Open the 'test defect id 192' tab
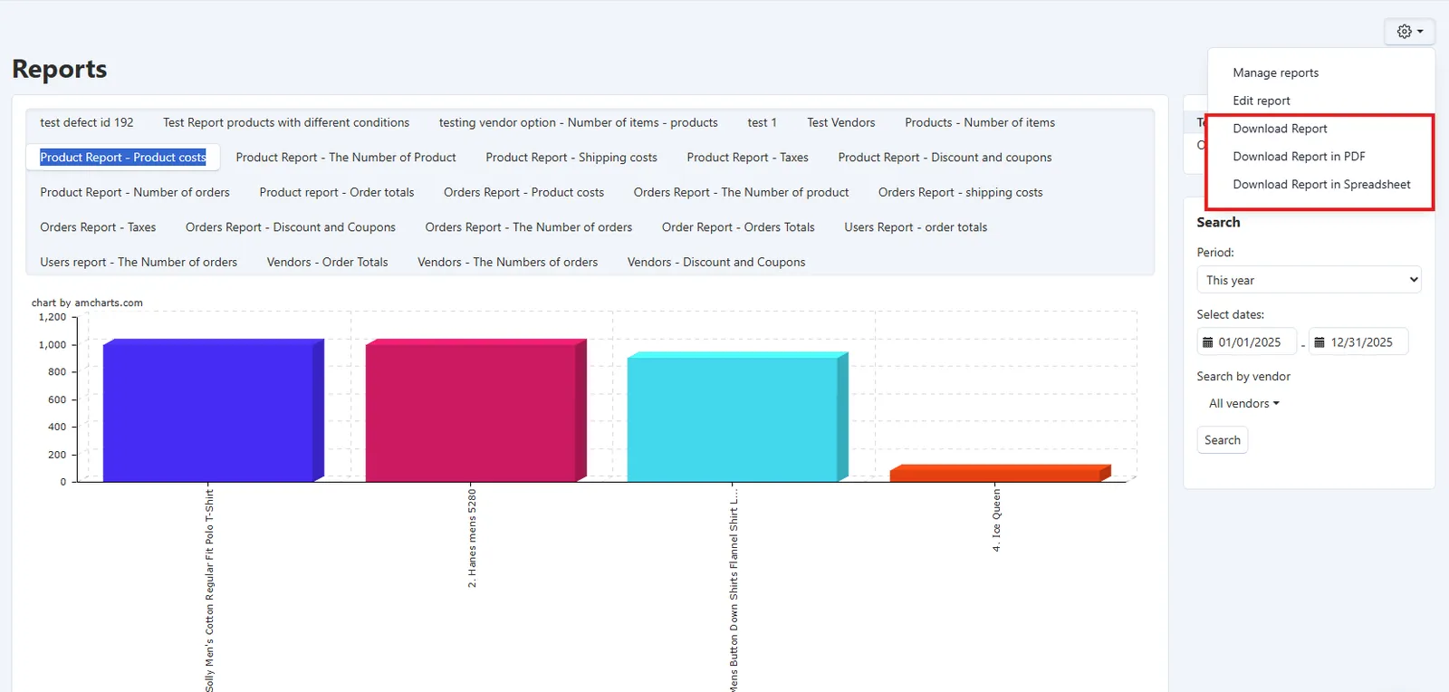This screenshot has width=1449, height=692. (x=87, y=122)
